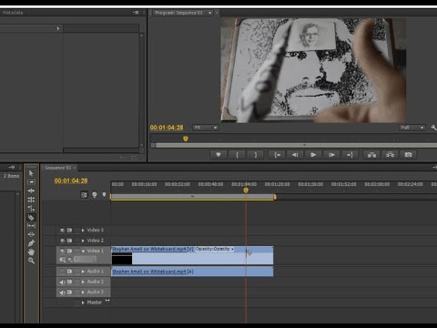This screenshot has height=328, width=437.
Task: Toggle sync lock on Audio 3
Action: pyautogui.click(x=69, y=292)
